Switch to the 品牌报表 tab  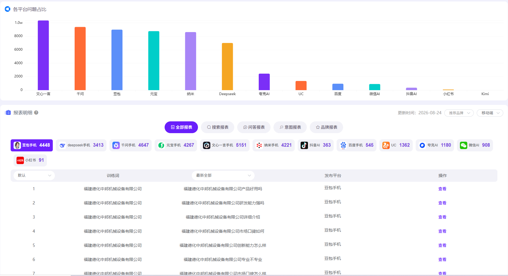click(326, 127)
